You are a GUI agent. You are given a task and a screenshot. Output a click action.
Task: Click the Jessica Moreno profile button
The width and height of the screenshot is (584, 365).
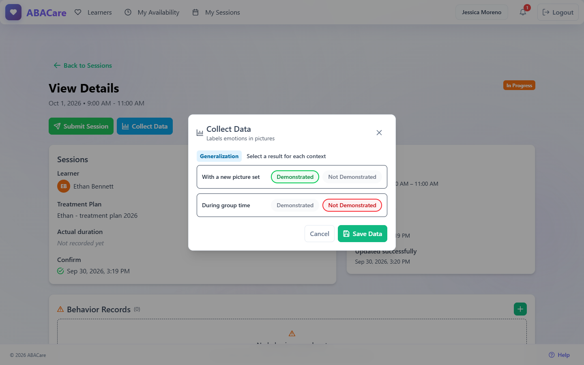481,12
